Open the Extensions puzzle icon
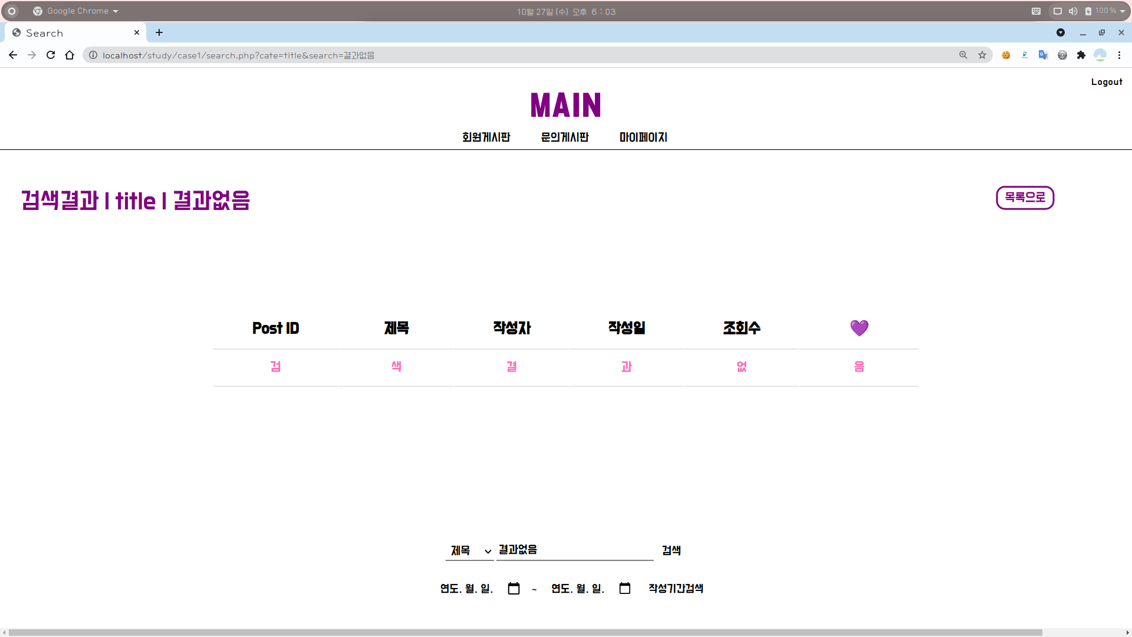1132x637 pixels. click(x=1081, y=55)
